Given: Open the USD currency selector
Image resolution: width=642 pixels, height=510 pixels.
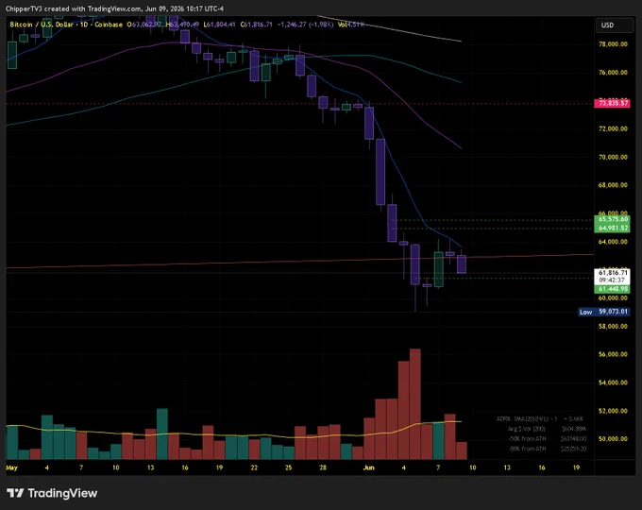Looking at the screenshot, I should (x=615, y=25).
